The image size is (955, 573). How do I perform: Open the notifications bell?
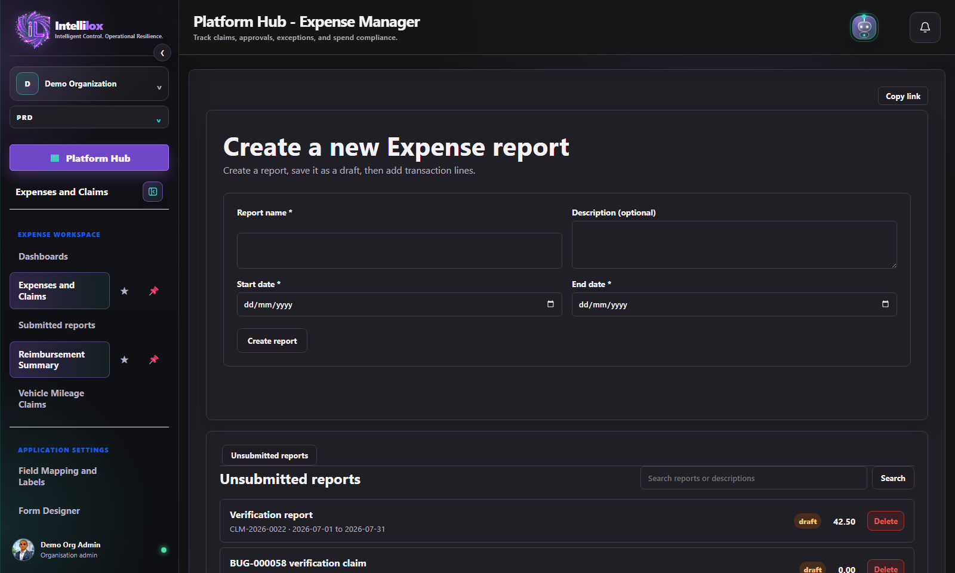(925, 27)
